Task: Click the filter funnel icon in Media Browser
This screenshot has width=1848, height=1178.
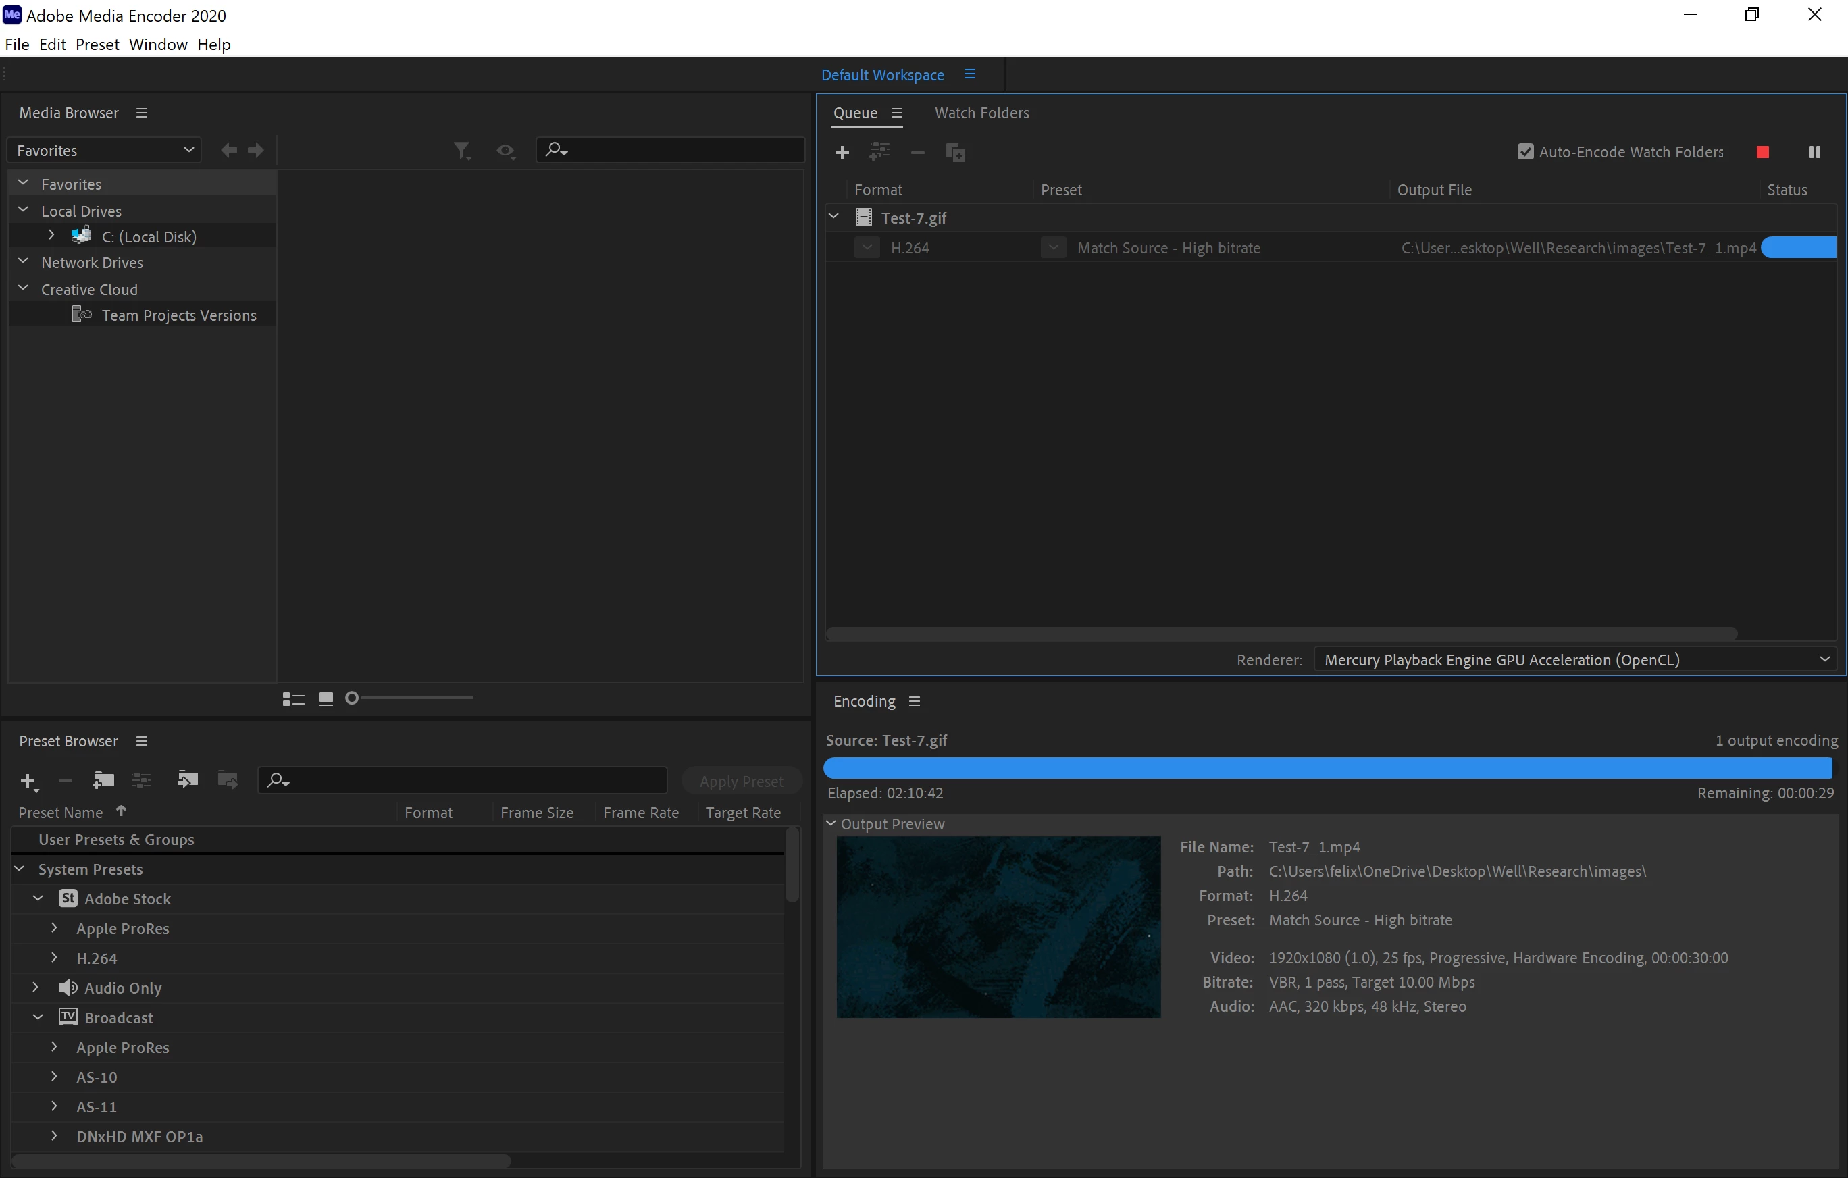Action: 461,151
